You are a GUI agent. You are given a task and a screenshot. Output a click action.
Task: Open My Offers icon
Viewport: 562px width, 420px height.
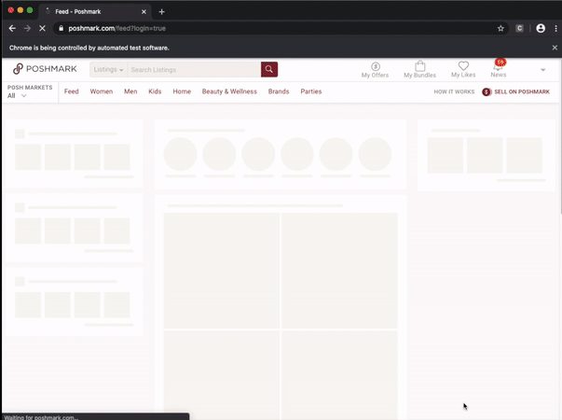pos(375,67)
